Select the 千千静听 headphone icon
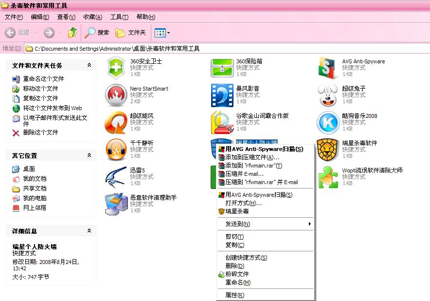 (x=116, y=150)
